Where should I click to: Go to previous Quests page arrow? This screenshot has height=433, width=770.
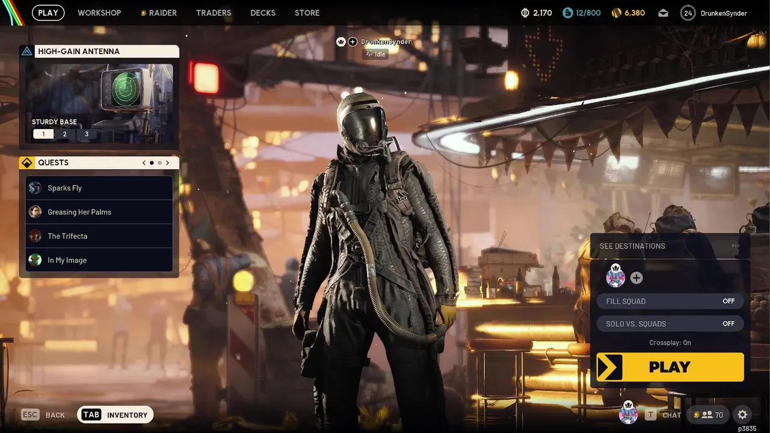[x=144, y=162]
